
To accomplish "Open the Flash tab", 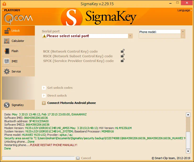I will point(18,51).
